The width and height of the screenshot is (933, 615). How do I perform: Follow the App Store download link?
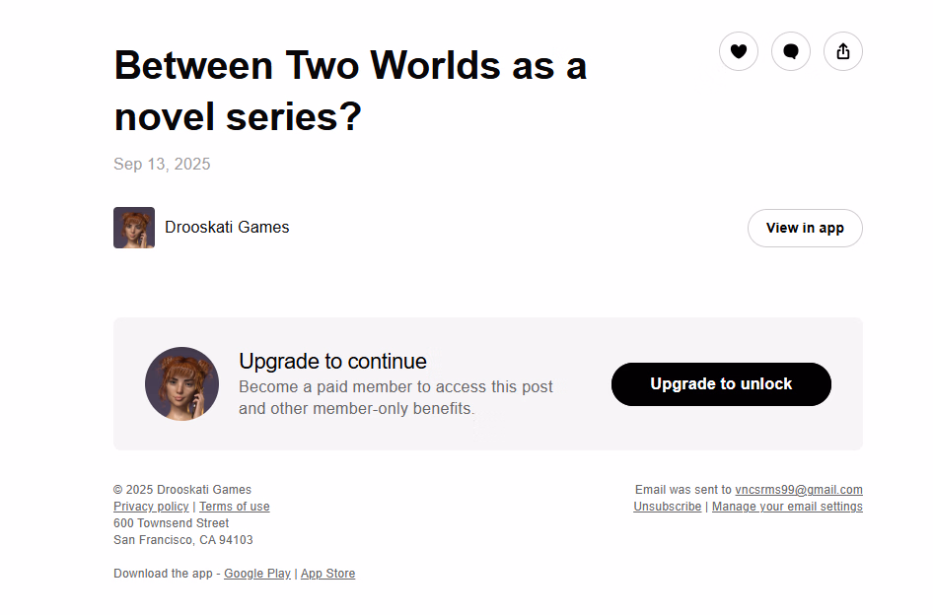tap(327, 574)
